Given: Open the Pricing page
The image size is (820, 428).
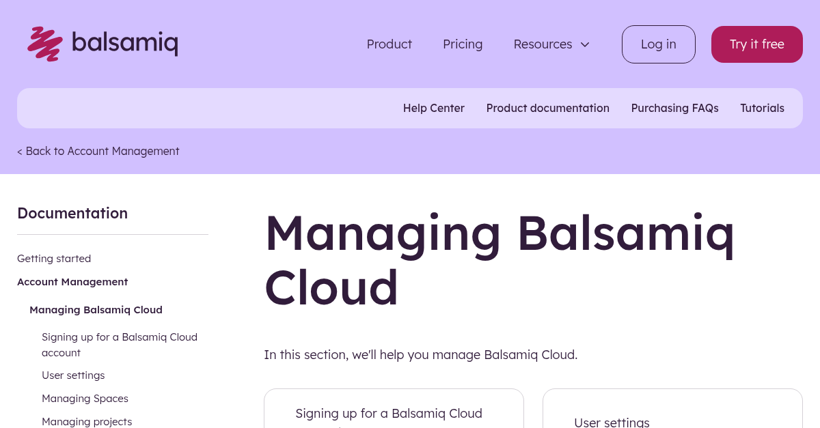Looking at the screenshot, I should point(463,44).
